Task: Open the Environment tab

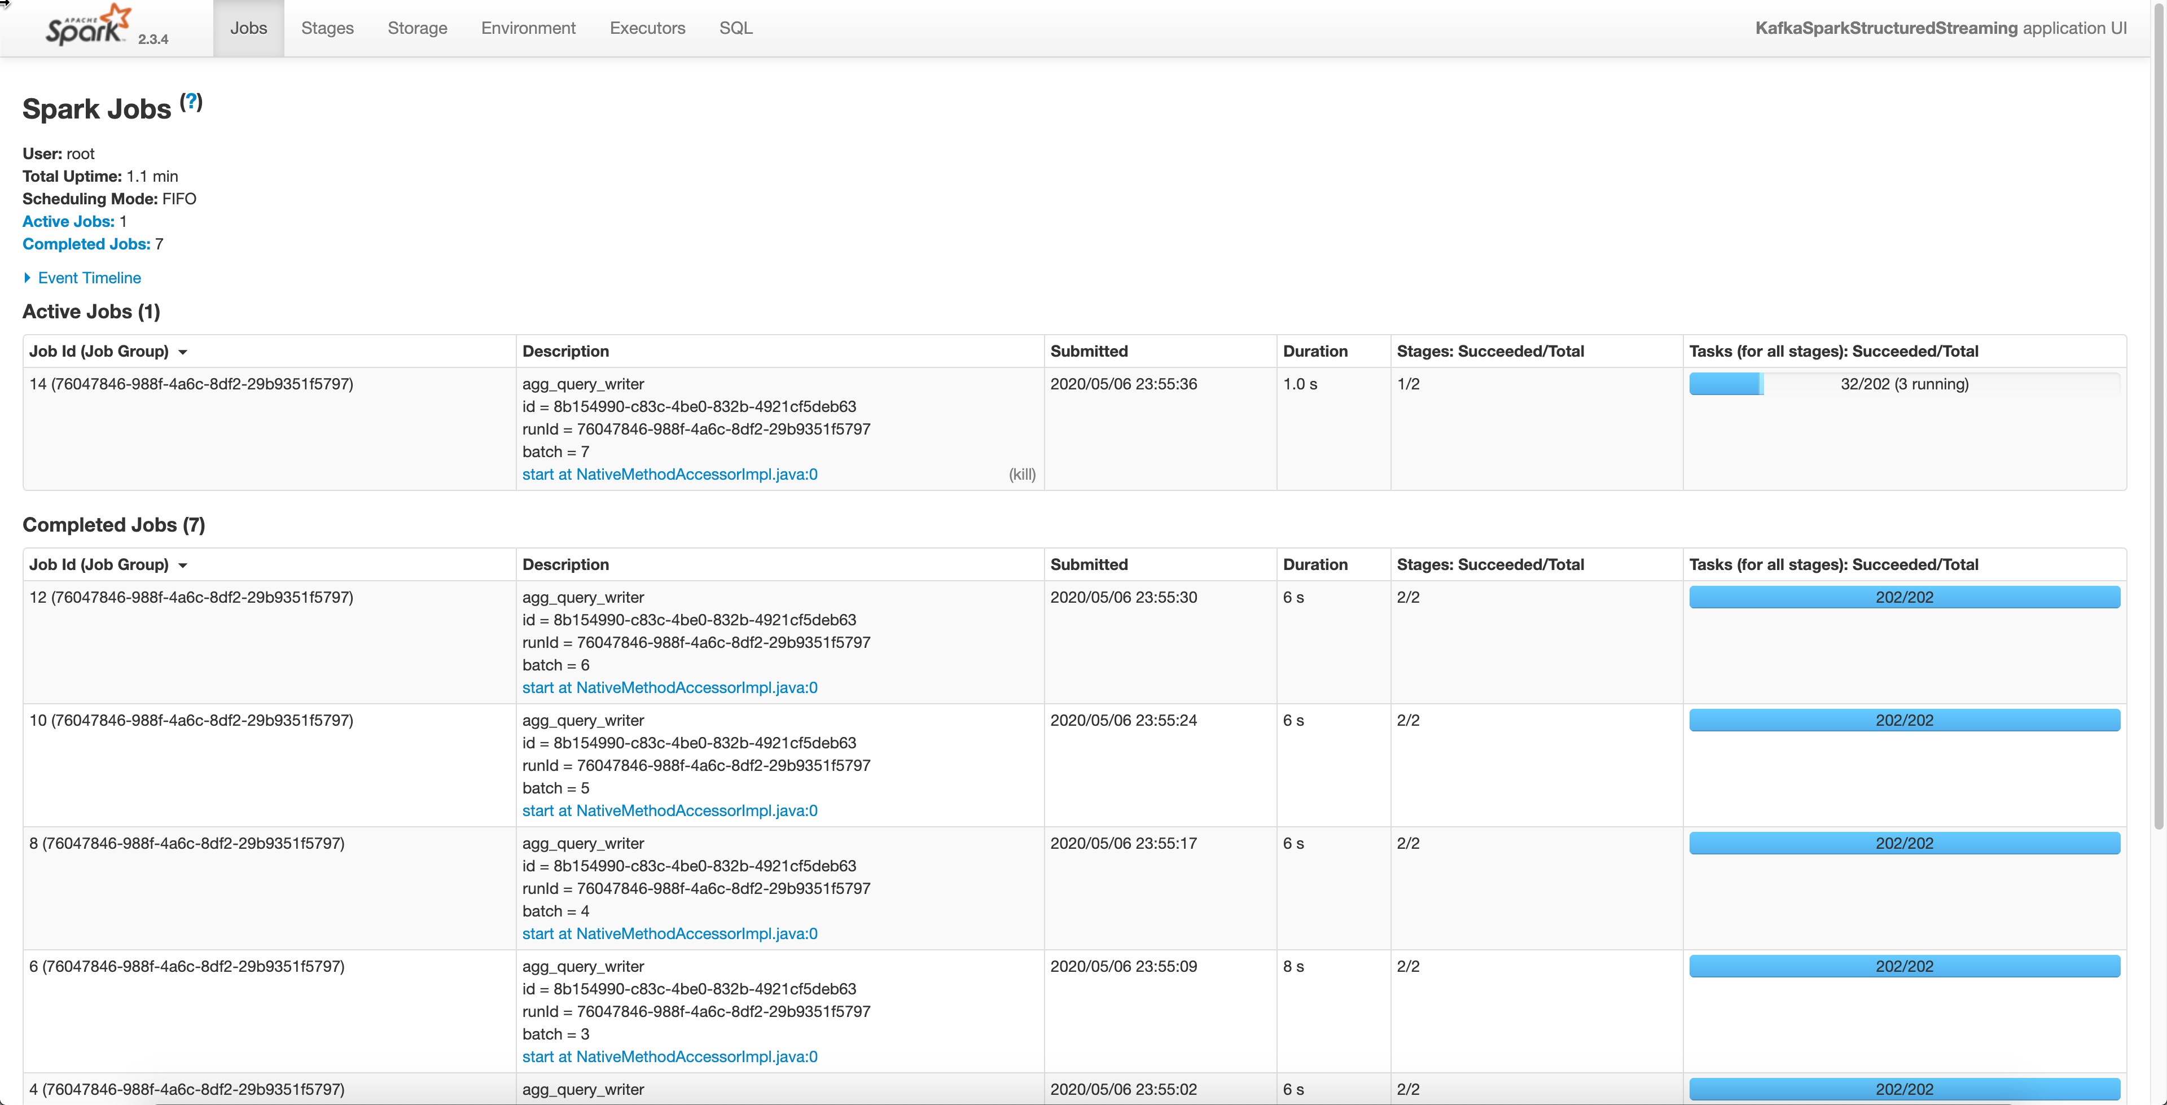Action: (528, 28)
